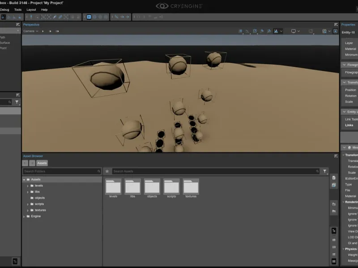Toggle the folder tree view button
Image resolution: width=358 pixels, height=268 pixels.
(x=334, y=230)
